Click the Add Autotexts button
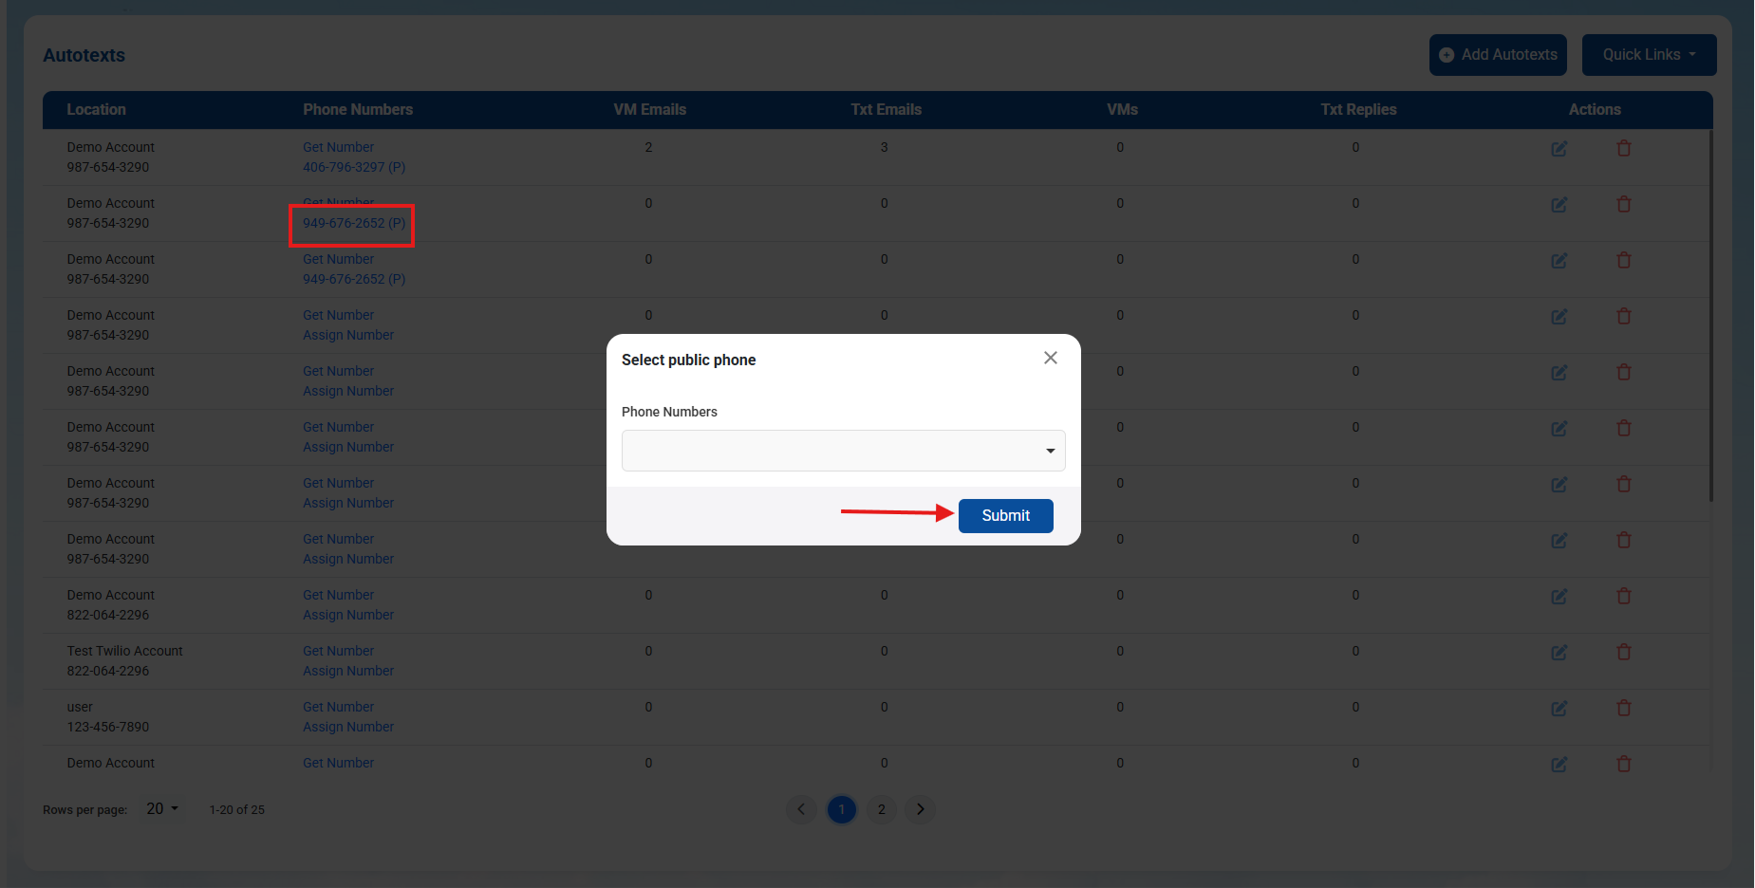 [x=1498, y=55]
